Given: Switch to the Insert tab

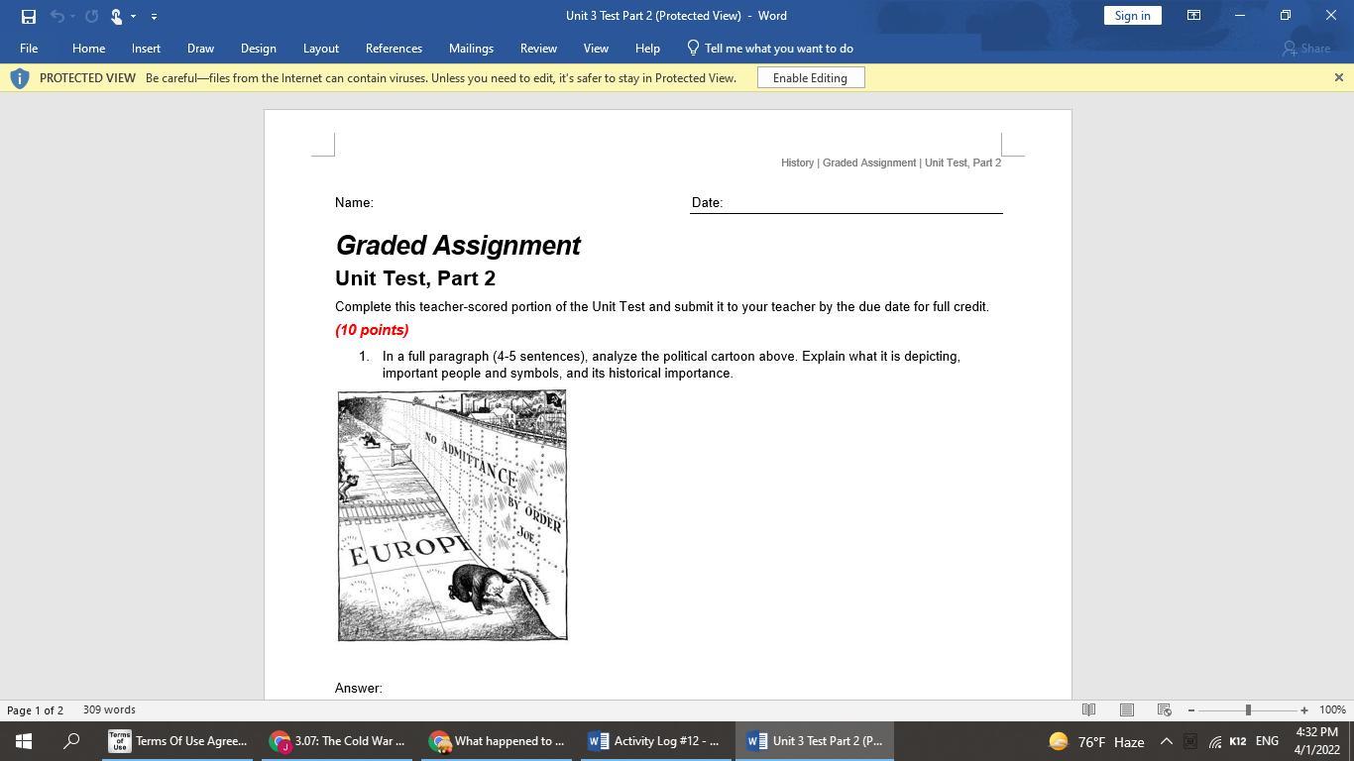Looking at the screenshot, I should pos(146,49).
